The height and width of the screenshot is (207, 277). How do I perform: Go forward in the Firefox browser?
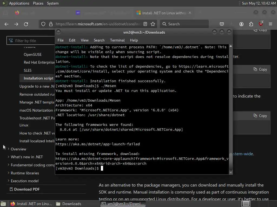16,24
